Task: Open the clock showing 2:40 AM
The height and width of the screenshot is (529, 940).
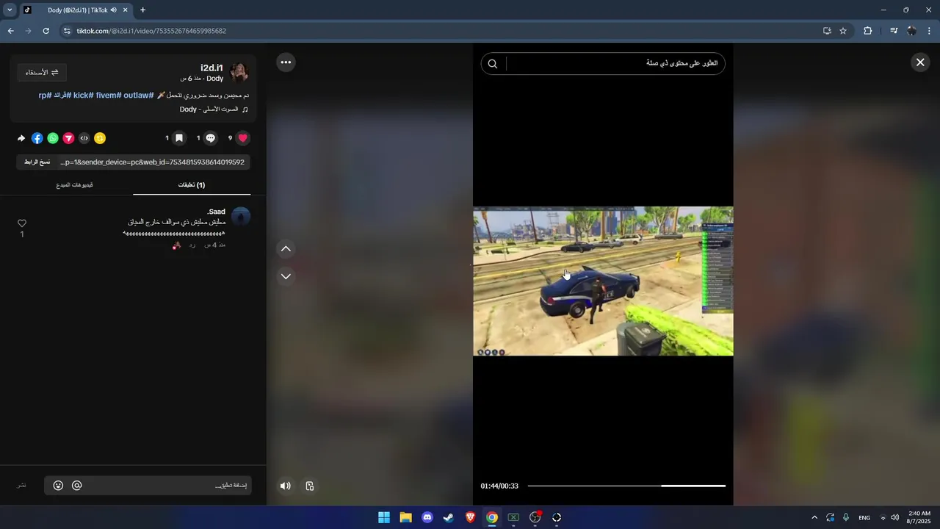Action: (919, 517)
